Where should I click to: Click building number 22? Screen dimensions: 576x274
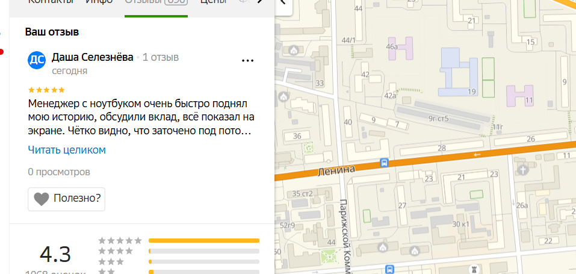point(548,241)
